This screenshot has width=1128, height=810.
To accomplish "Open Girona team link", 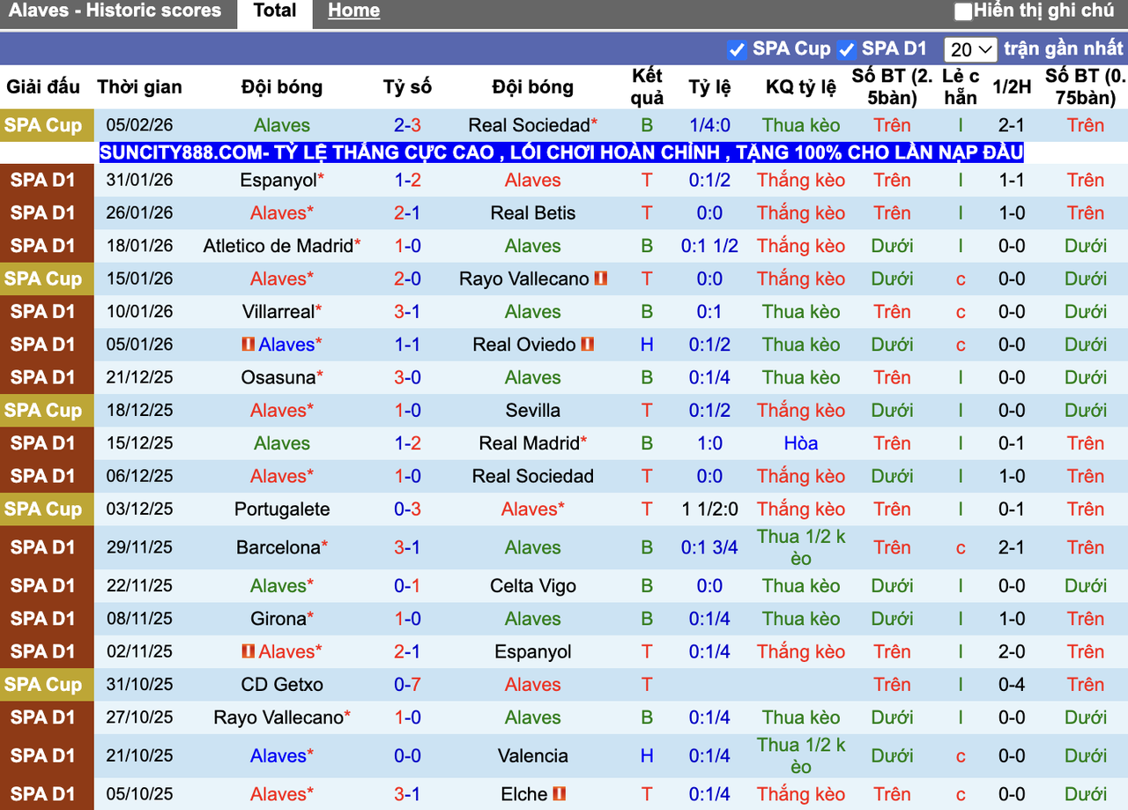I will tap(278, 619).
